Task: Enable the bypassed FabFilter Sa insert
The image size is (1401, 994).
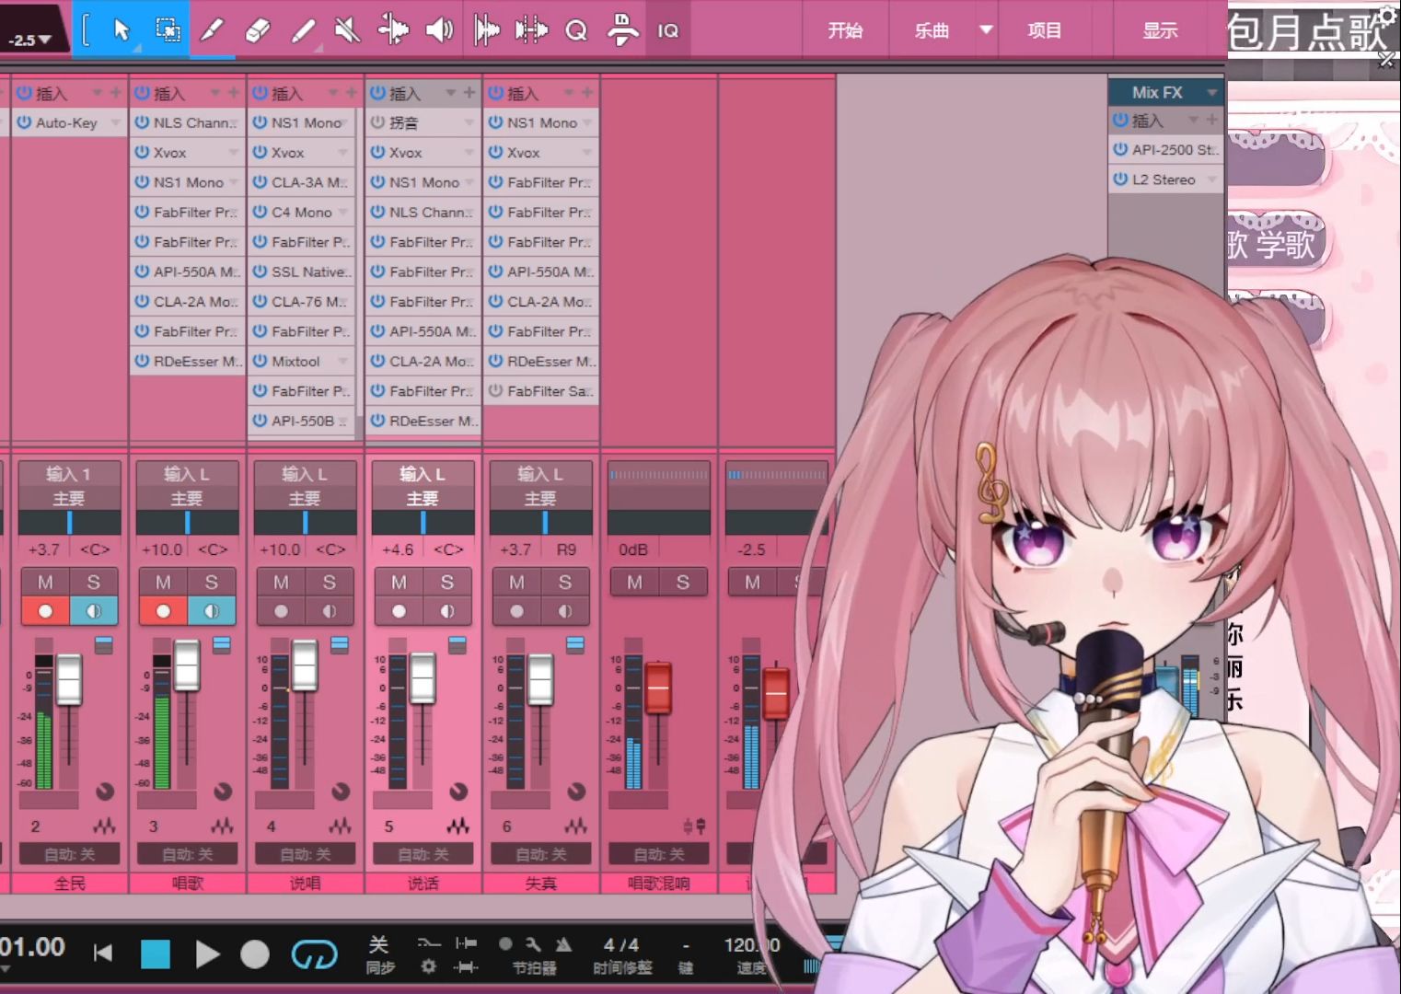Action: (x=495, y=390)
